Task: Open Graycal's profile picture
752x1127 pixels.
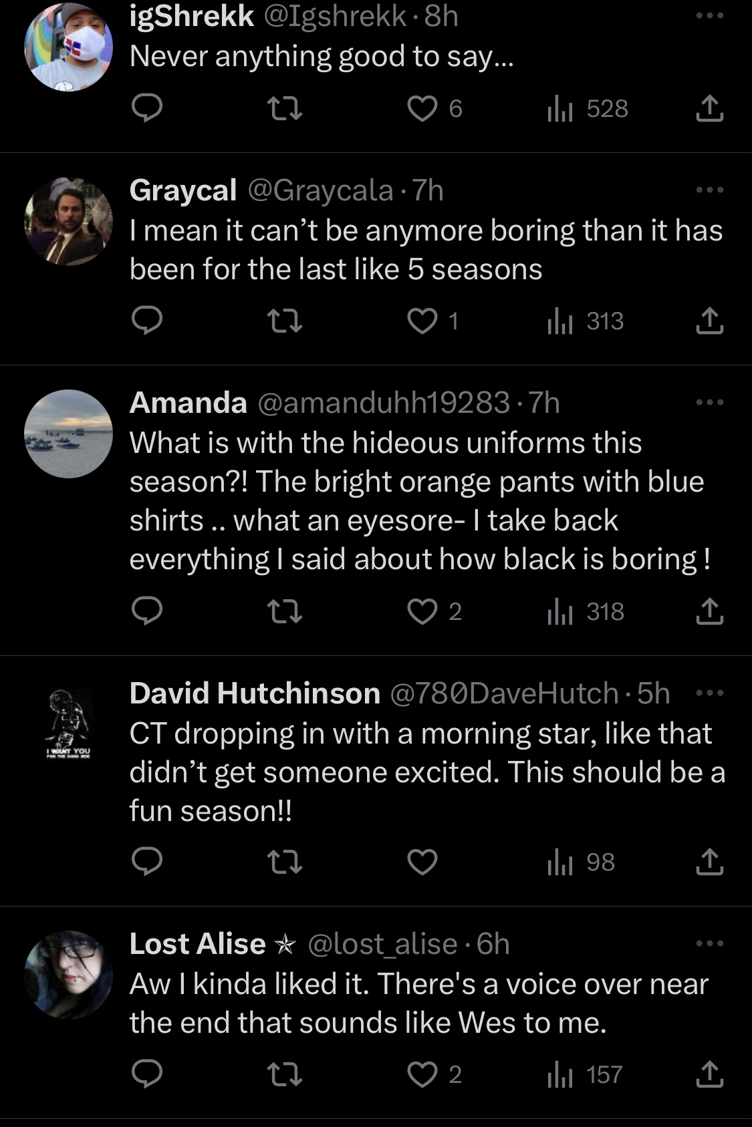Action: point(68,221)
